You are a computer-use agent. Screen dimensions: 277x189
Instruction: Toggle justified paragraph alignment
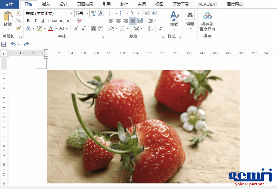click(133, 21)
